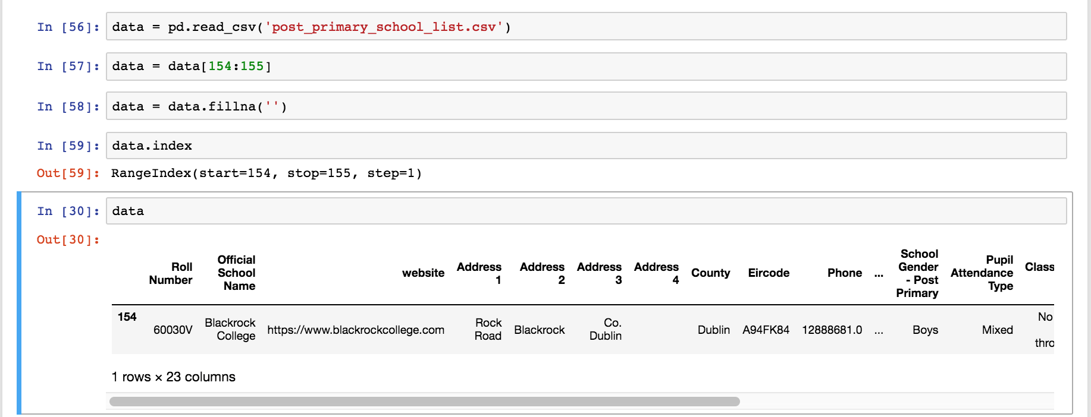1091x417 pixels.
Task: Focus the data[154:155] slicing cell
Action: coord(585,67)
